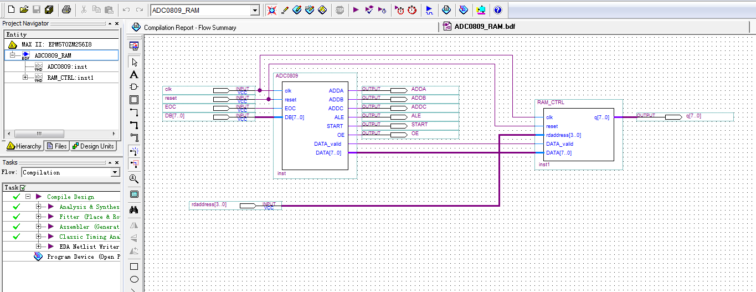756x292 pixels.
Task: Open the ADC0809_RAM project dropdown
Action: tap(254, 11)
